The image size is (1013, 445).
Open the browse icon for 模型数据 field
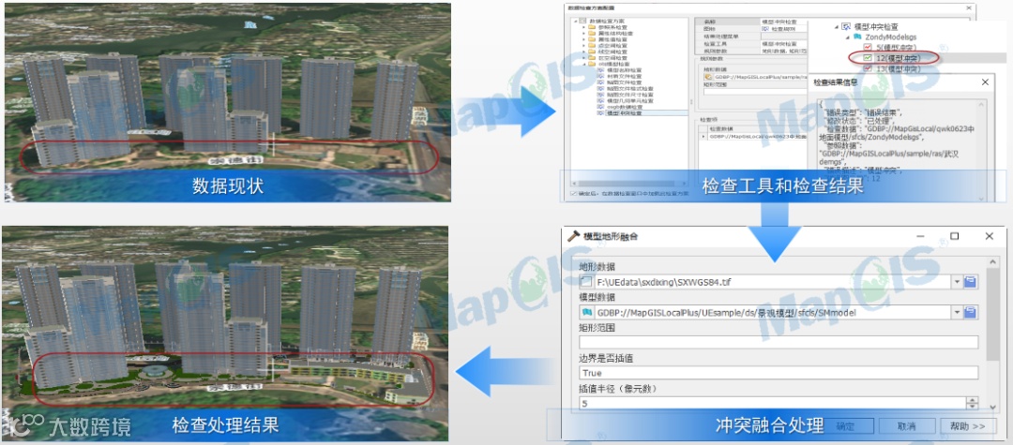pos(971,312)
